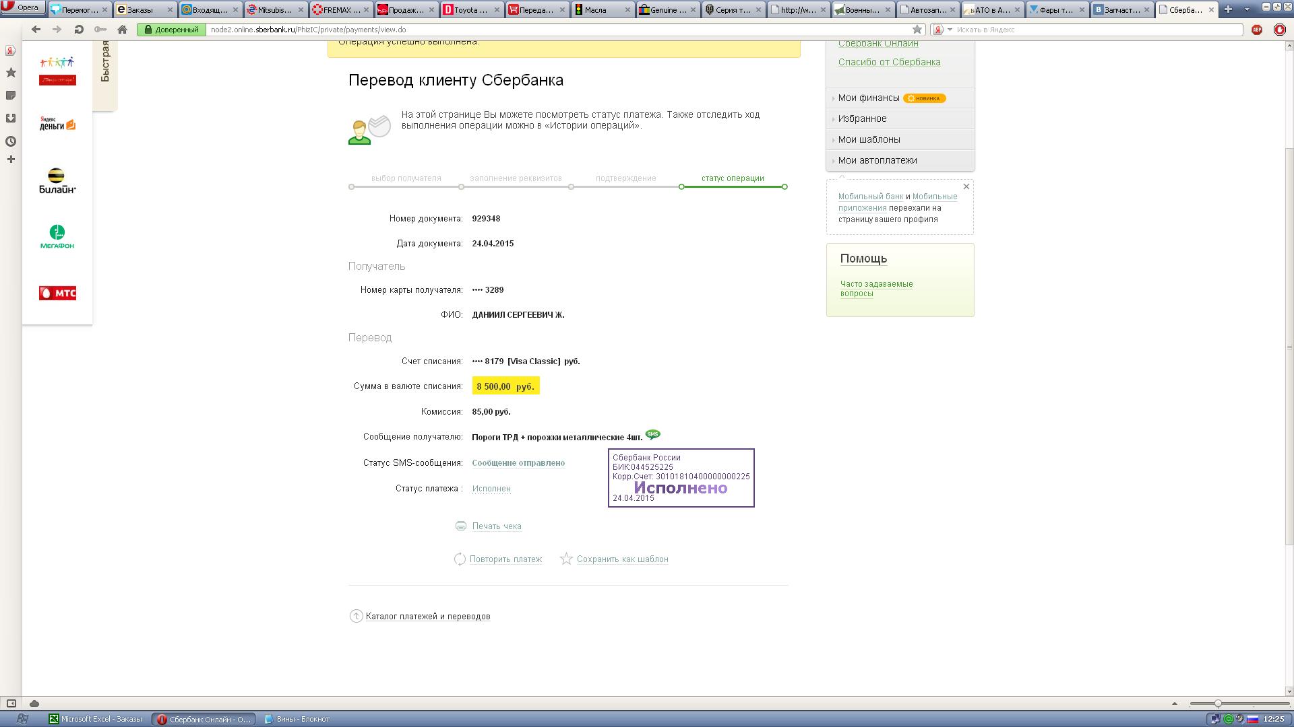This screenshot has width=1294, height=727.
Task: Click the printer icon beside Печать чека
Action: [x=461, y=526]
